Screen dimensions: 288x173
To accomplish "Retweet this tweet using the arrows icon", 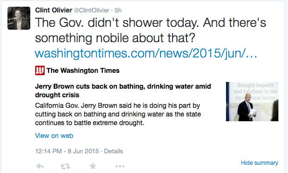I will coord(65,166).
